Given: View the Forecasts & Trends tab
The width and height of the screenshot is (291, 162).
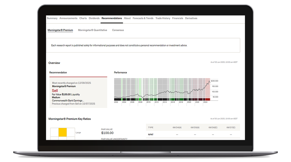Looking at the screenshot, I should 143,18.
